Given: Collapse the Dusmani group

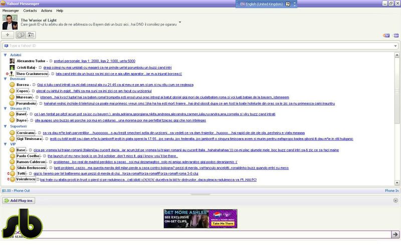Looking at the screenshot, I should [5, 79].
